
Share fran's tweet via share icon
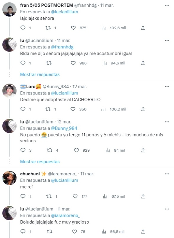143,28
